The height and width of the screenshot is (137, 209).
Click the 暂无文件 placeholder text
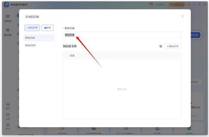pyautogui.click(x=122, y=89)
